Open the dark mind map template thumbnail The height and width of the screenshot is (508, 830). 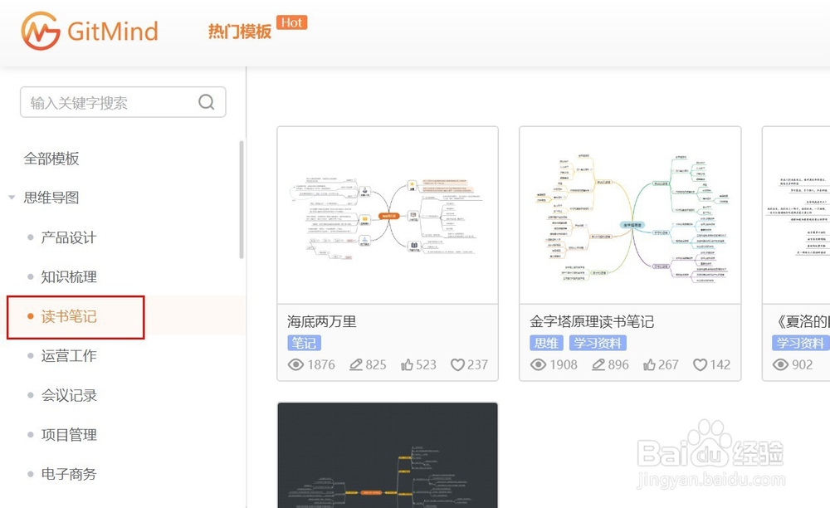point(388,456)
